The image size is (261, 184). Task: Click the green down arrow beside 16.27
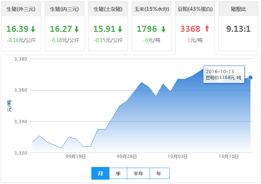coord(76,29)
